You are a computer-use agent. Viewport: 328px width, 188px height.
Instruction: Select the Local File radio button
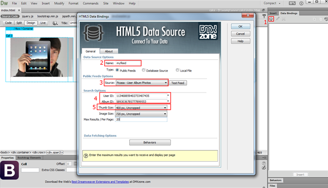178,70
